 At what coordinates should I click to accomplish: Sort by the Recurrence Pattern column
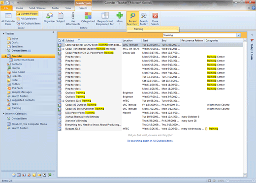192,40
